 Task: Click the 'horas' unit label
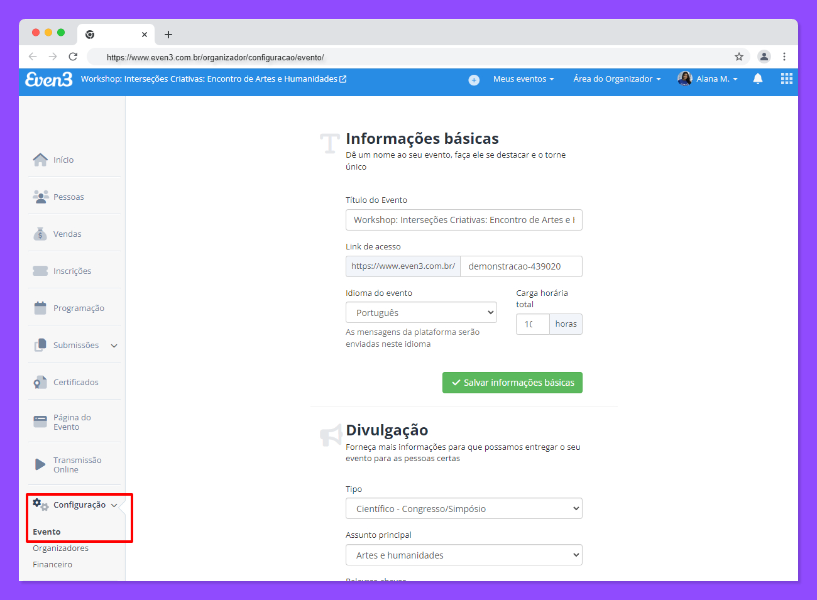tap(566, 324)
